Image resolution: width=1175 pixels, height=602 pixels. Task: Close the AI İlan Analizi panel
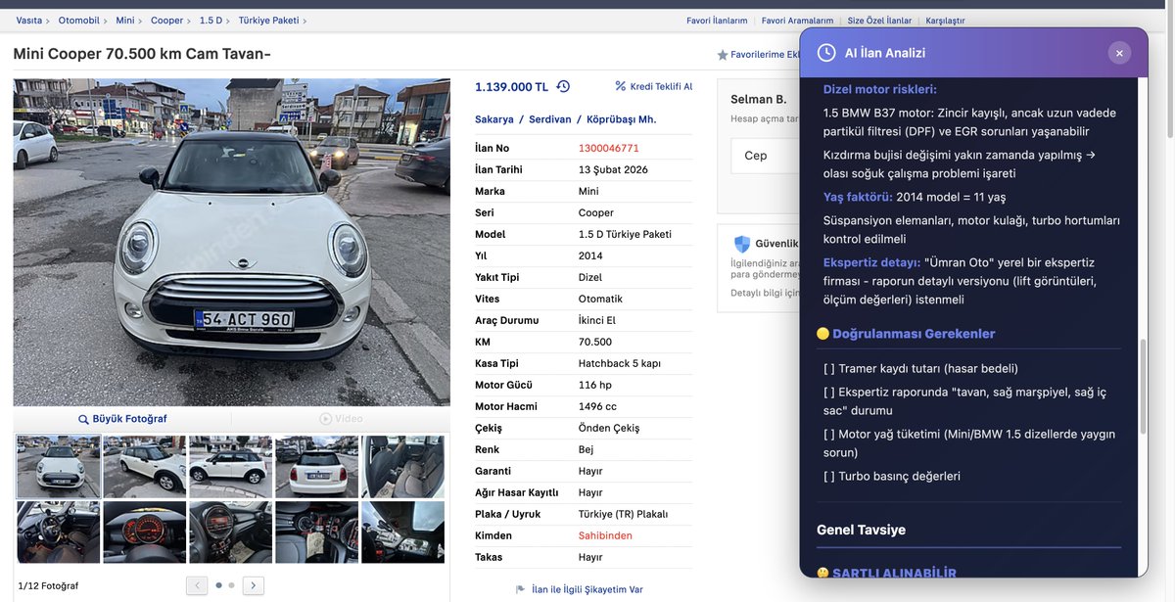pyautogui.click(x=1119, y=53)
